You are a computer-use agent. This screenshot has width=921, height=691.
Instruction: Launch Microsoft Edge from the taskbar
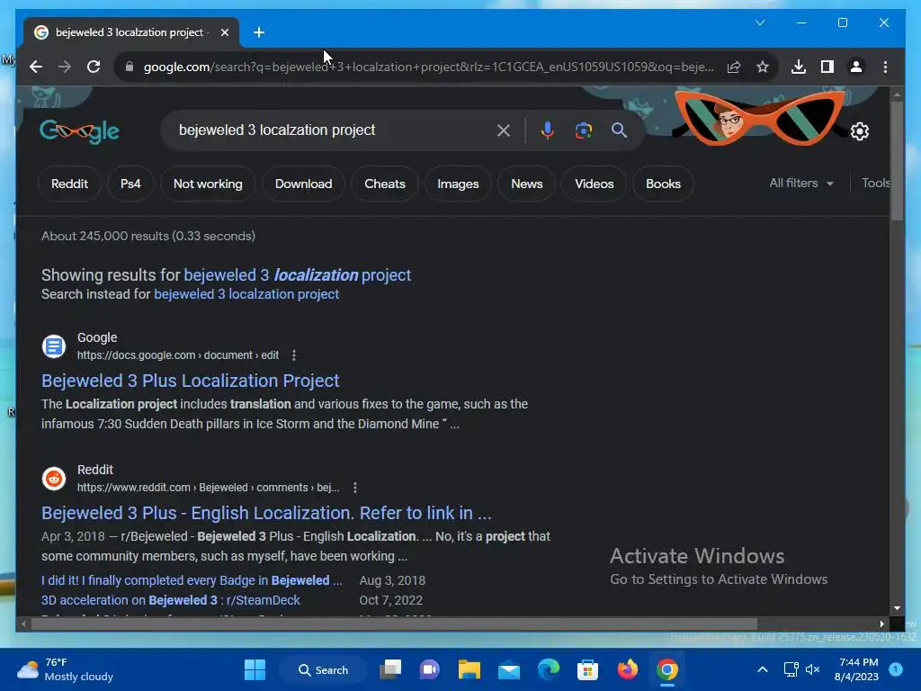click(x=549, y=669)
